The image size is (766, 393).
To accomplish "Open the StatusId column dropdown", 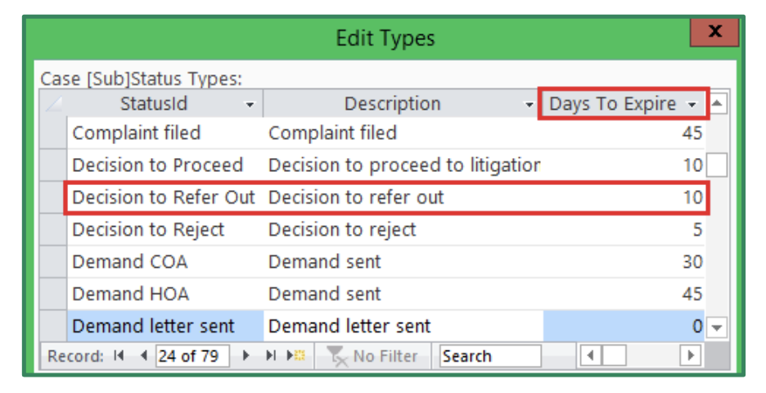I will click(x=250, y=104).
